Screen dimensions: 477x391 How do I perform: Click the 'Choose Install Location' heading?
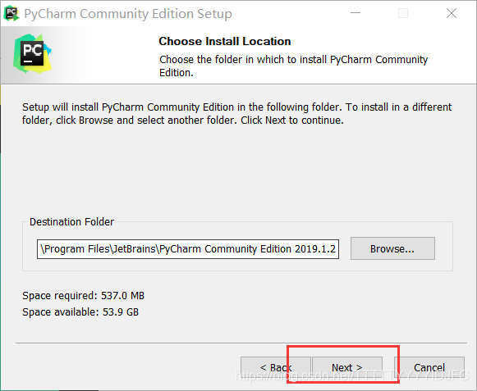coord(225,41)
